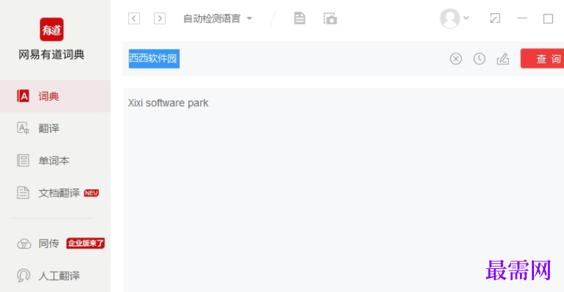Click the red 查询 search button
Viewport: 564px width, 292px height.
tap(542, 59)
